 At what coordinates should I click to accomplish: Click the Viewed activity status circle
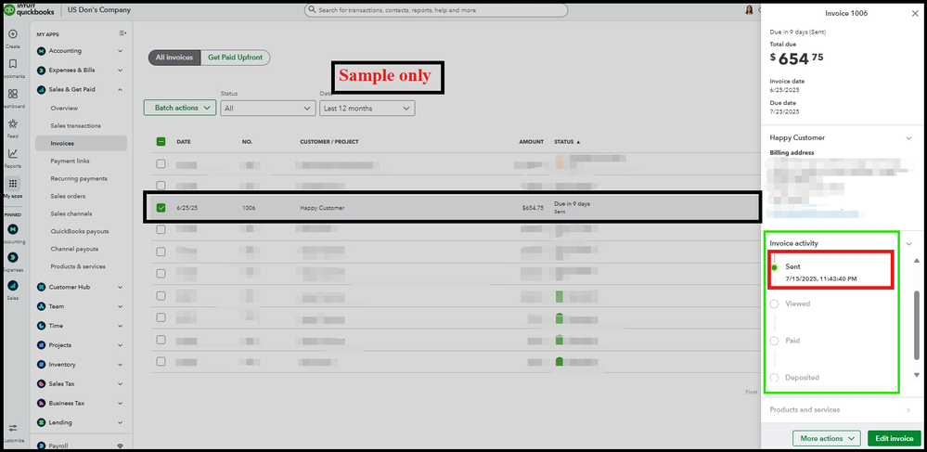775,304
